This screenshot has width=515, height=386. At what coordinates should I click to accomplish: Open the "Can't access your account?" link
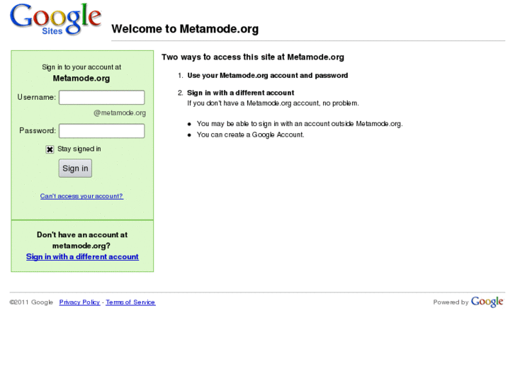click(x=81, y=196)
